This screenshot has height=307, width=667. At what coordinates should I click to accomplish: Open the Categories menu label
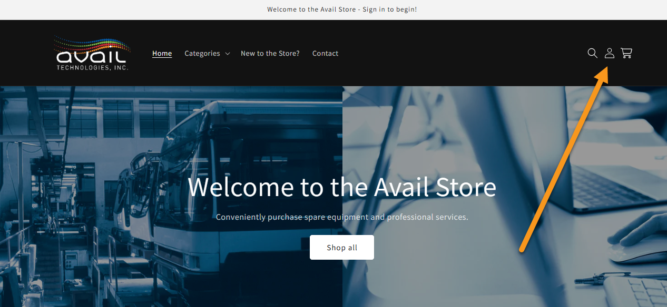tap(202, 54)
